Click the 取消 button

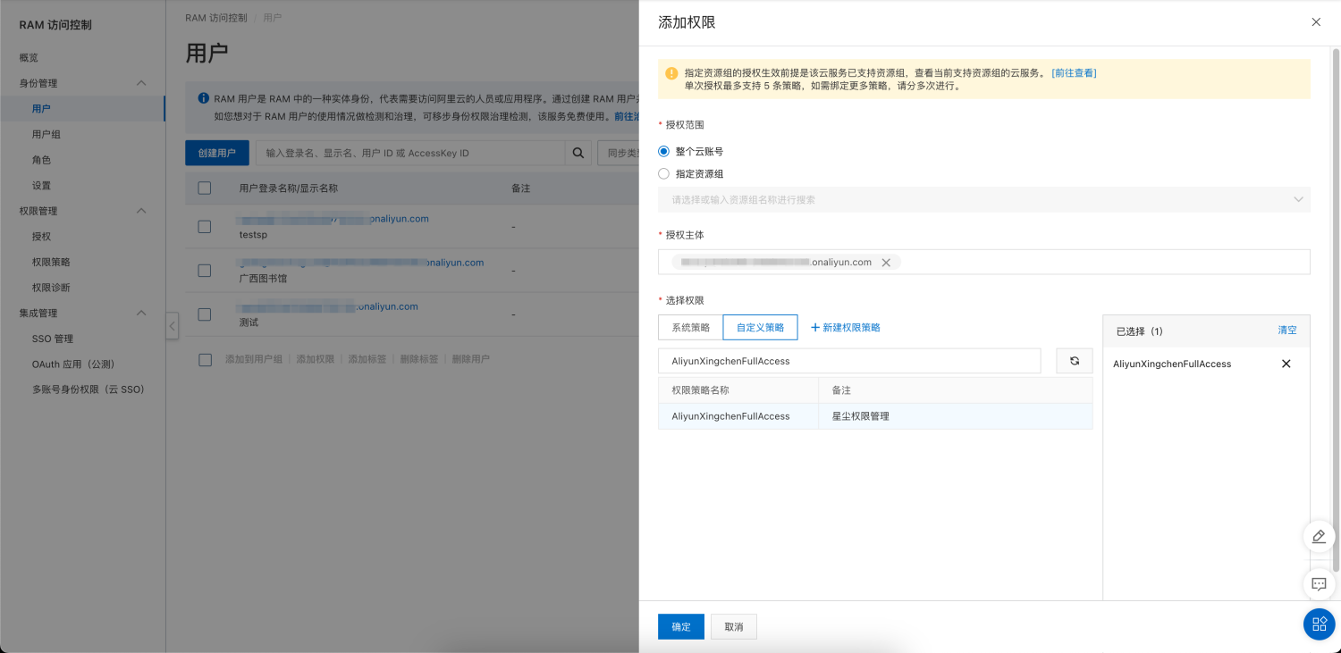[734, 627]
